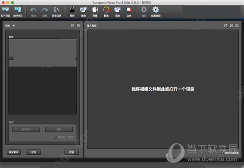The width and height of the screenshot is (244, 168).
Task: Click the drop video files message
Action: (x=163, y=89)
